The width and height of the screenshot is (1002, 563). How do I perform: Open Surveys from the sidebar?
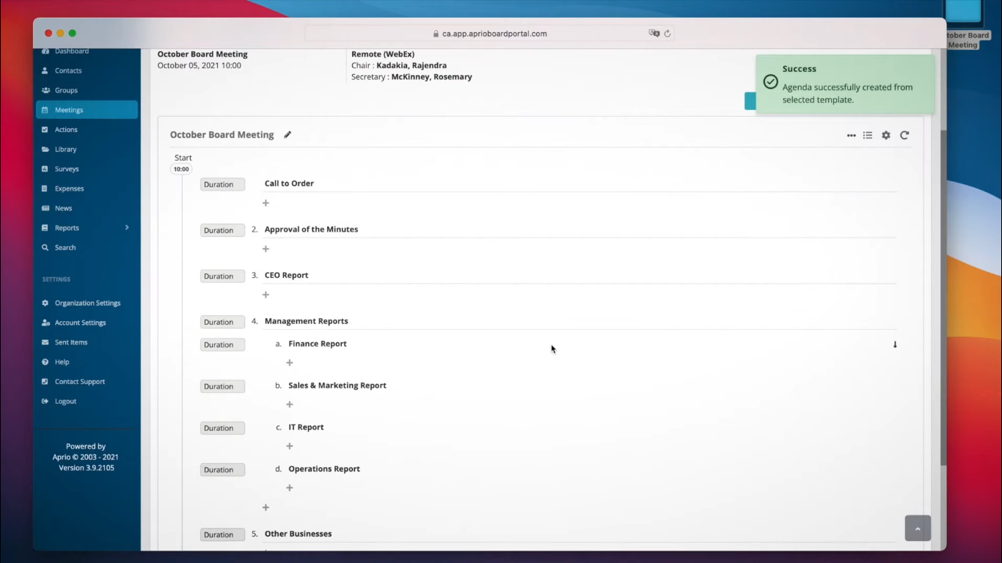click(66, 169)
